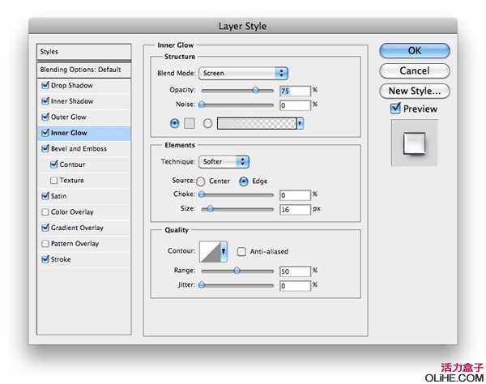
Task: Open the Bevel and Emboss settings
Action: (79, 149)
